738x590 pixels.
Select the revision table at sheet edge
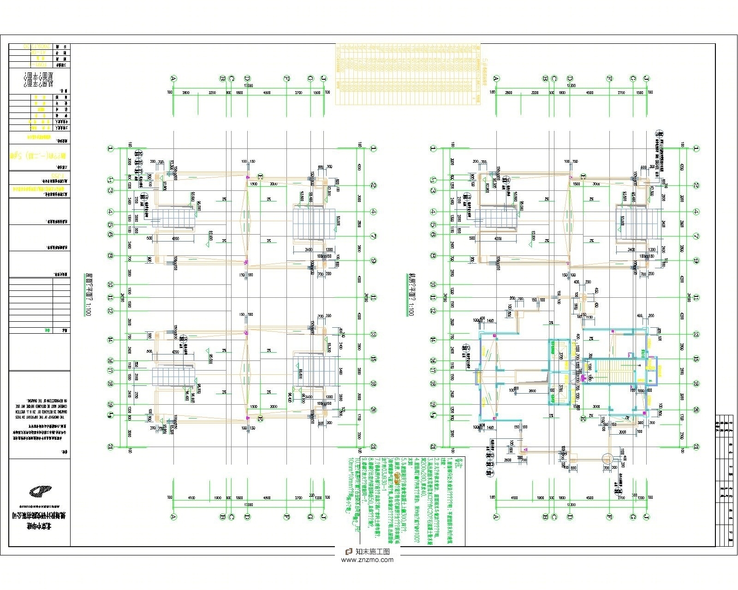coord(724,480)
